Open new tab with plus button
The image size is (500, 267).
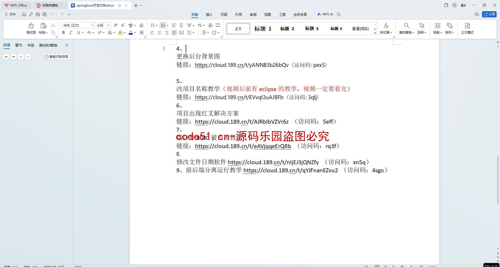[x=136, y=5]
